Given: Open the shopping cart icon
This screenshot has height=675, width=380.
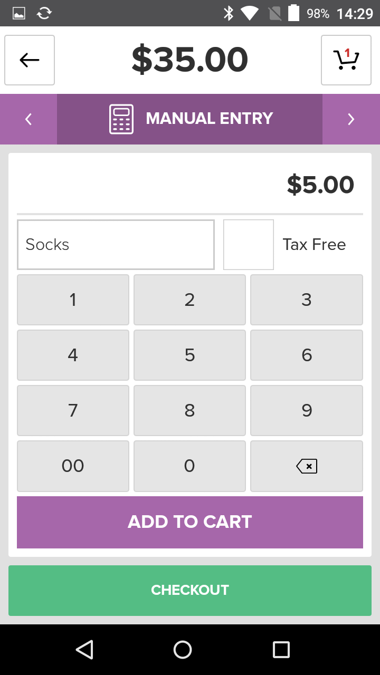Looking at the screenshot, I should click(346, 60).
